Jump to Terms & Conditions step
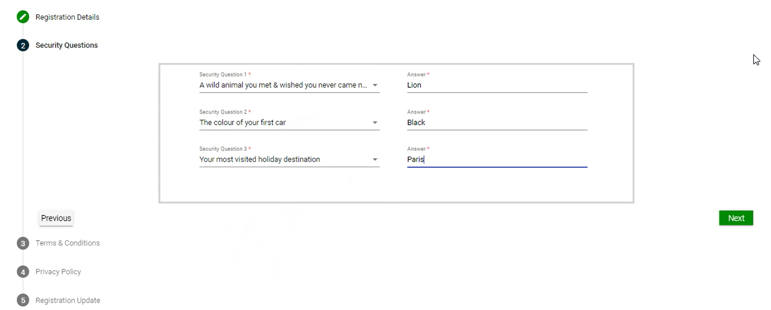Image resolution: width=771 pixels, height=310 pixels. [x=68, y=243]
